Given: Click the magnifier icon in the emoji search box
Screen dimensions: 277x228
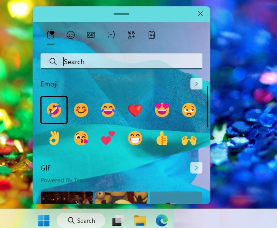Looking at the screenshot, I should click(x=53, y=61).
